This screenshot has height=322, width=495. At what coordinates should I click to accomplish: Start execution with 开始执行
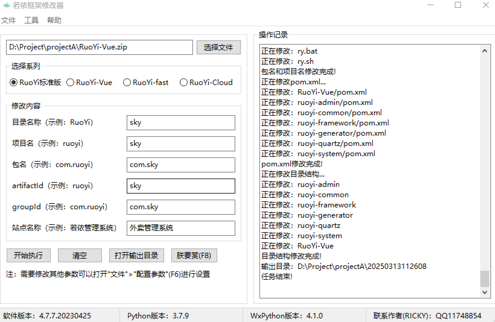point(28,255)
